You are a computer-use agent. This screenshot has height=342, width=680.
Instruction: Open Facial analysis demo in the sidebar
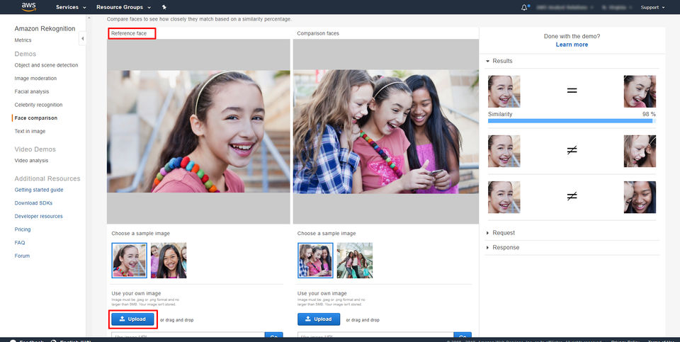(32, 91)
